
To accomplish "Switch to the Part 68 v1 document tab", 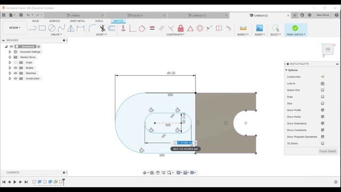I will coord(135,15).
